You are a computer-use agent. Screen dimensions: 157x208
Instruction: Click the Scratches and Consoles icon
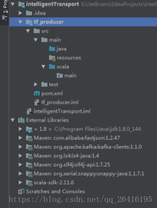pos(21,191)
